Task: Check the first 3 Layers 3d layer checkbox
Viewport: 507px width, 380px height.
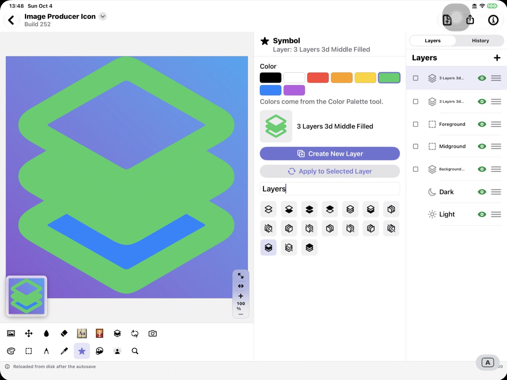Action: (x=415, y=78)
